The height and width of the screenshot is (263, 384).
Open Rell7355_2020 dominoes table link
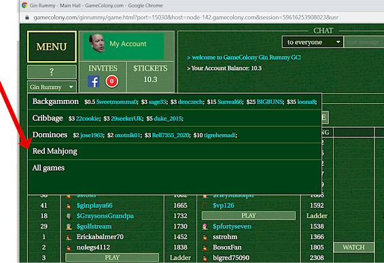coord(171,135)
